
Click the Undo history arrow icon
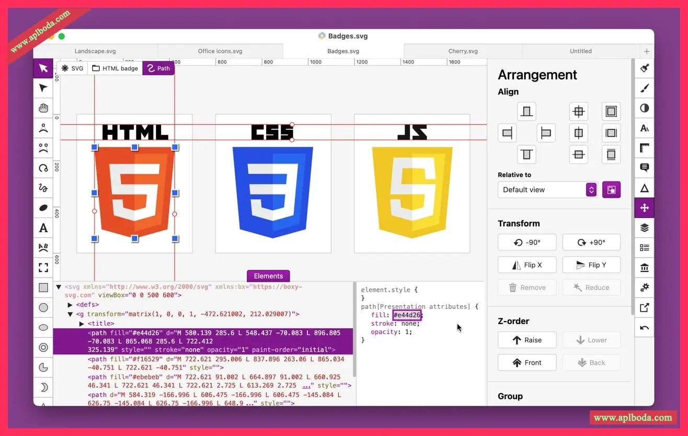pos(645,328)
